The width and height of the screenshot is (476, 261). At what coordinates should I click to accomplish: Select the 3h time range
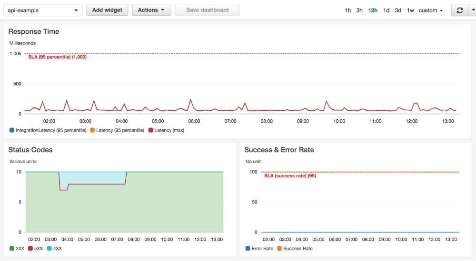(359, 10)
